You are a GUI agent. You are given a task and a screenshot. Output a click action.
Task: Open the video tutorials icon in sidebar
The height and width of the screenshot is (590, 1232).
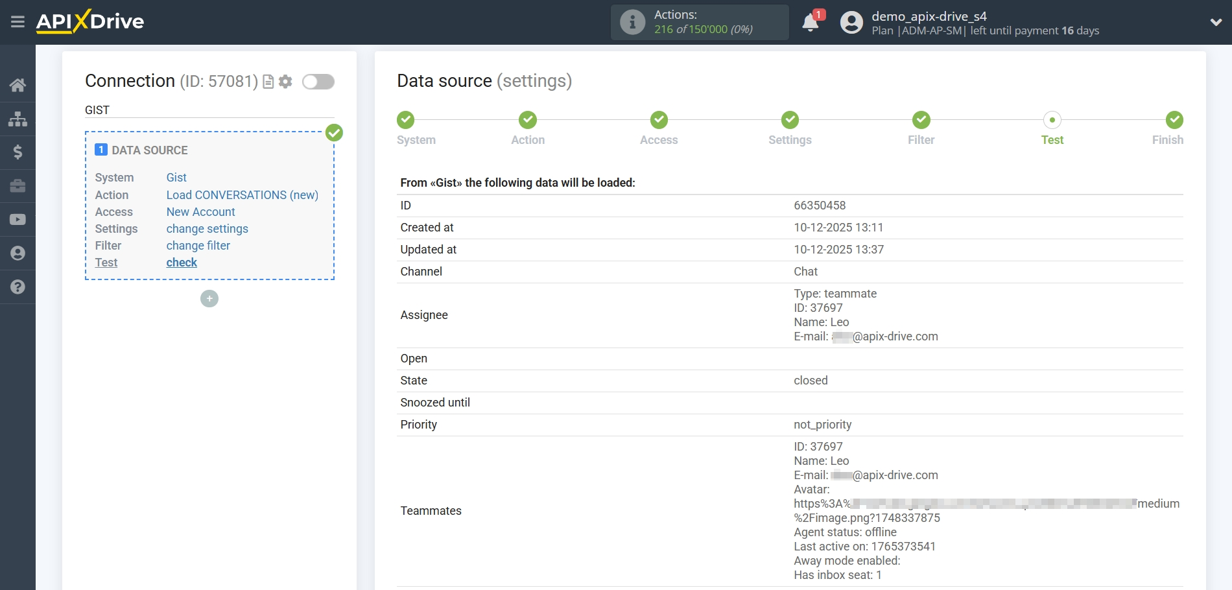(x=18, y=220)
